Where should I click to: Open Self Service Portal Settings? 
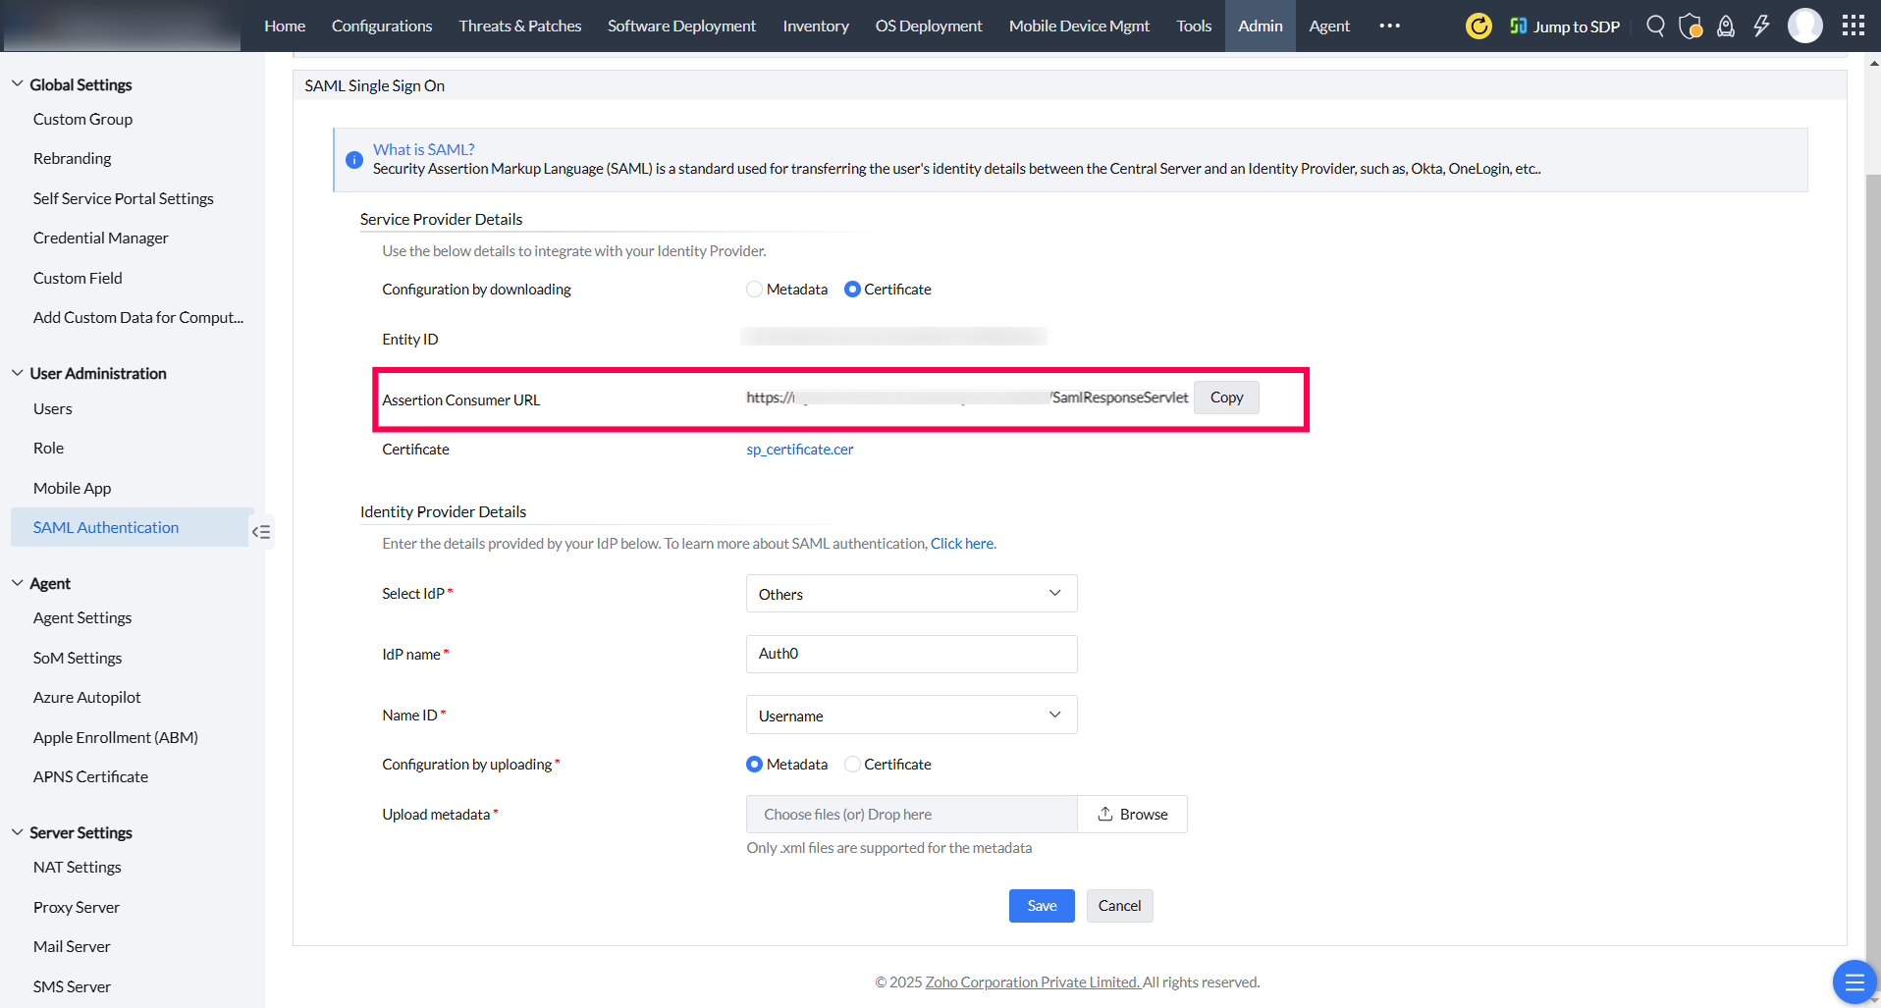[123, 198]
